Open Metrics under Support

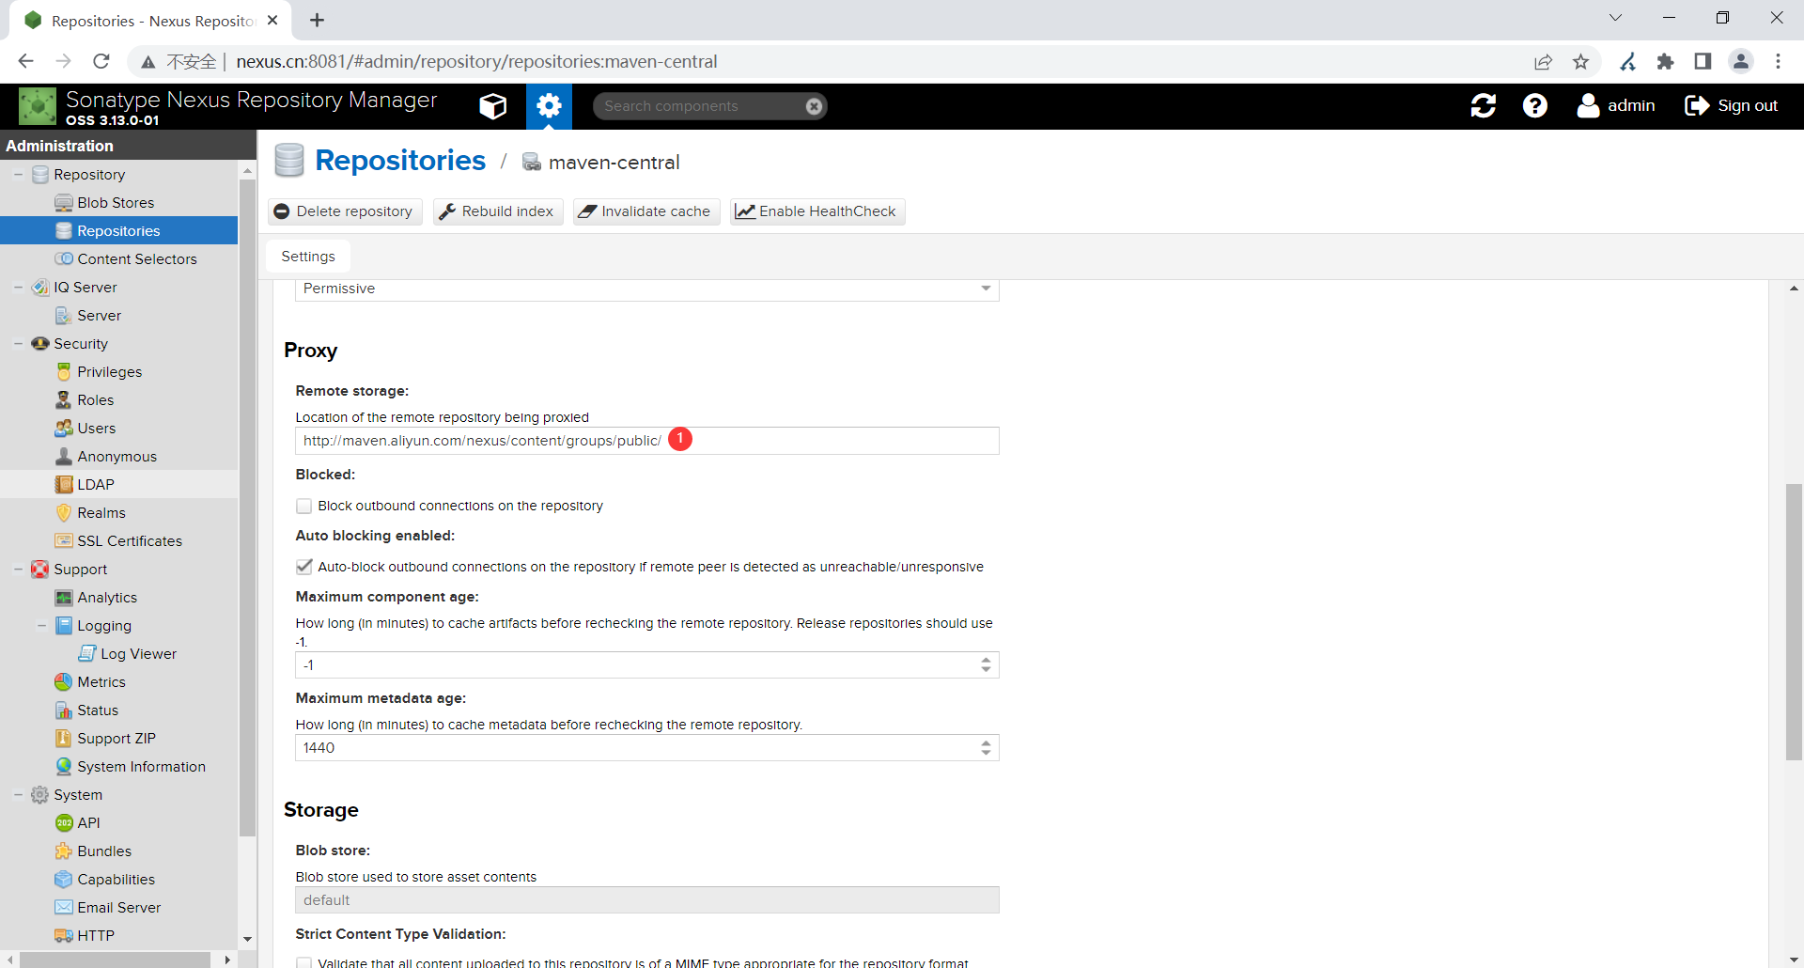tap(101, 682)
